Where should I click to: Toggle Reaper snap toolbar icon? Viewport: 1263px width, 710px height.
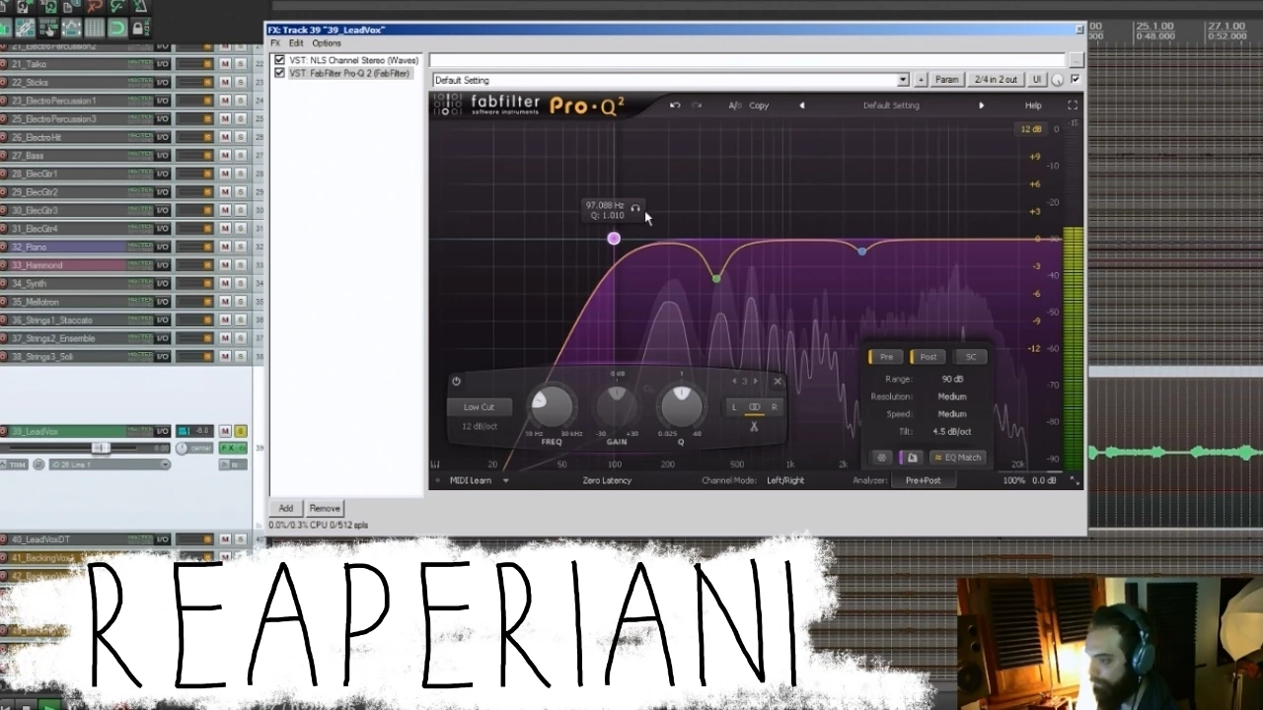[x=116, y=28]
